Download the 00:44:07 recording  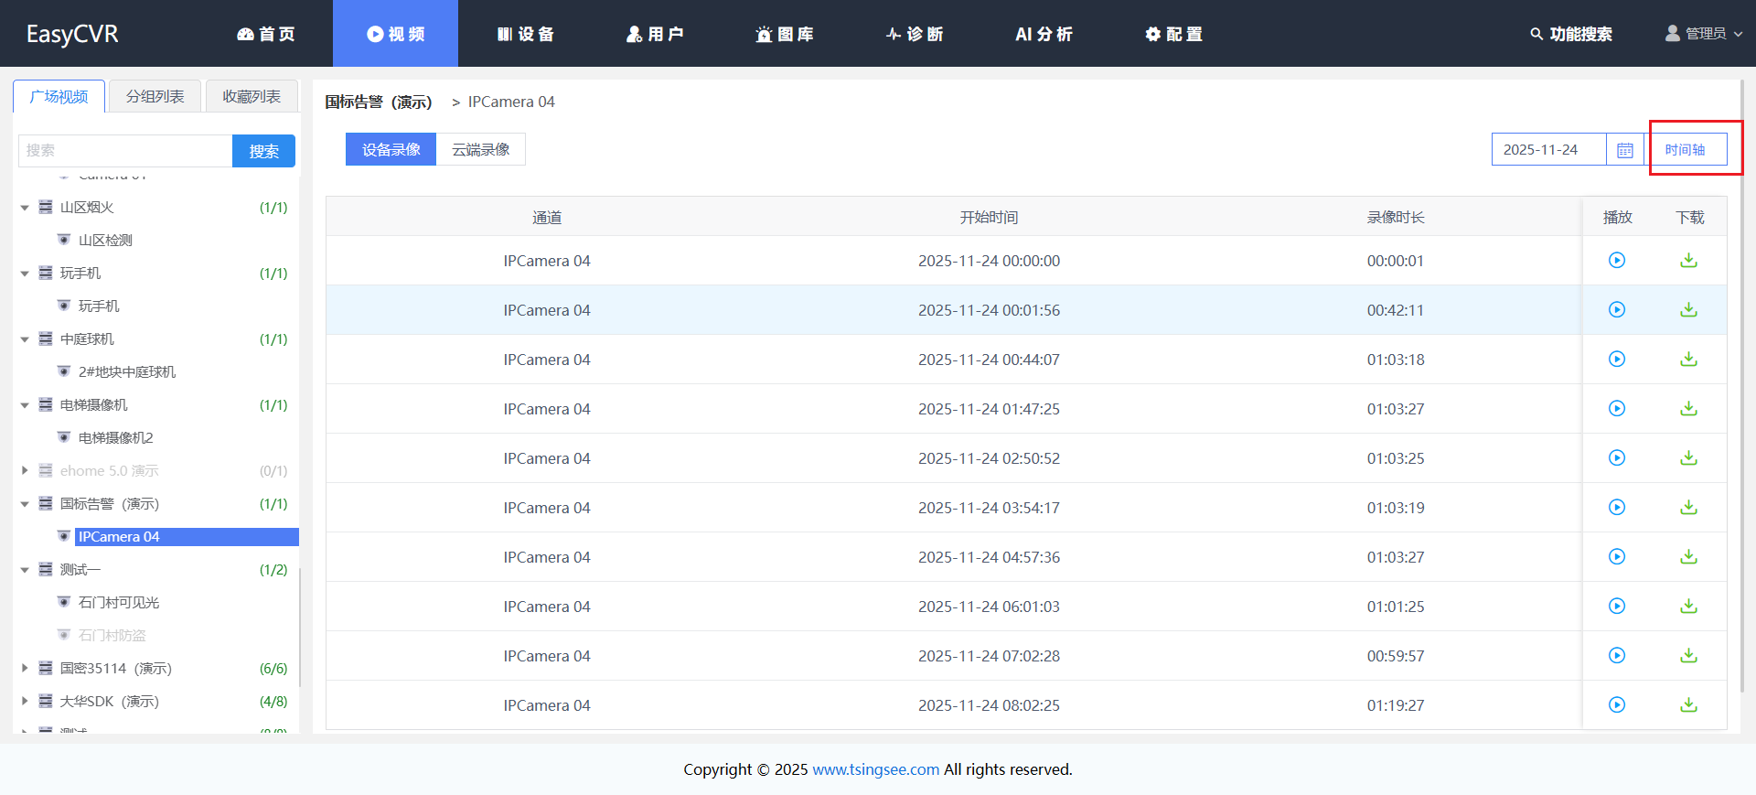click(x=1688, y=360)
